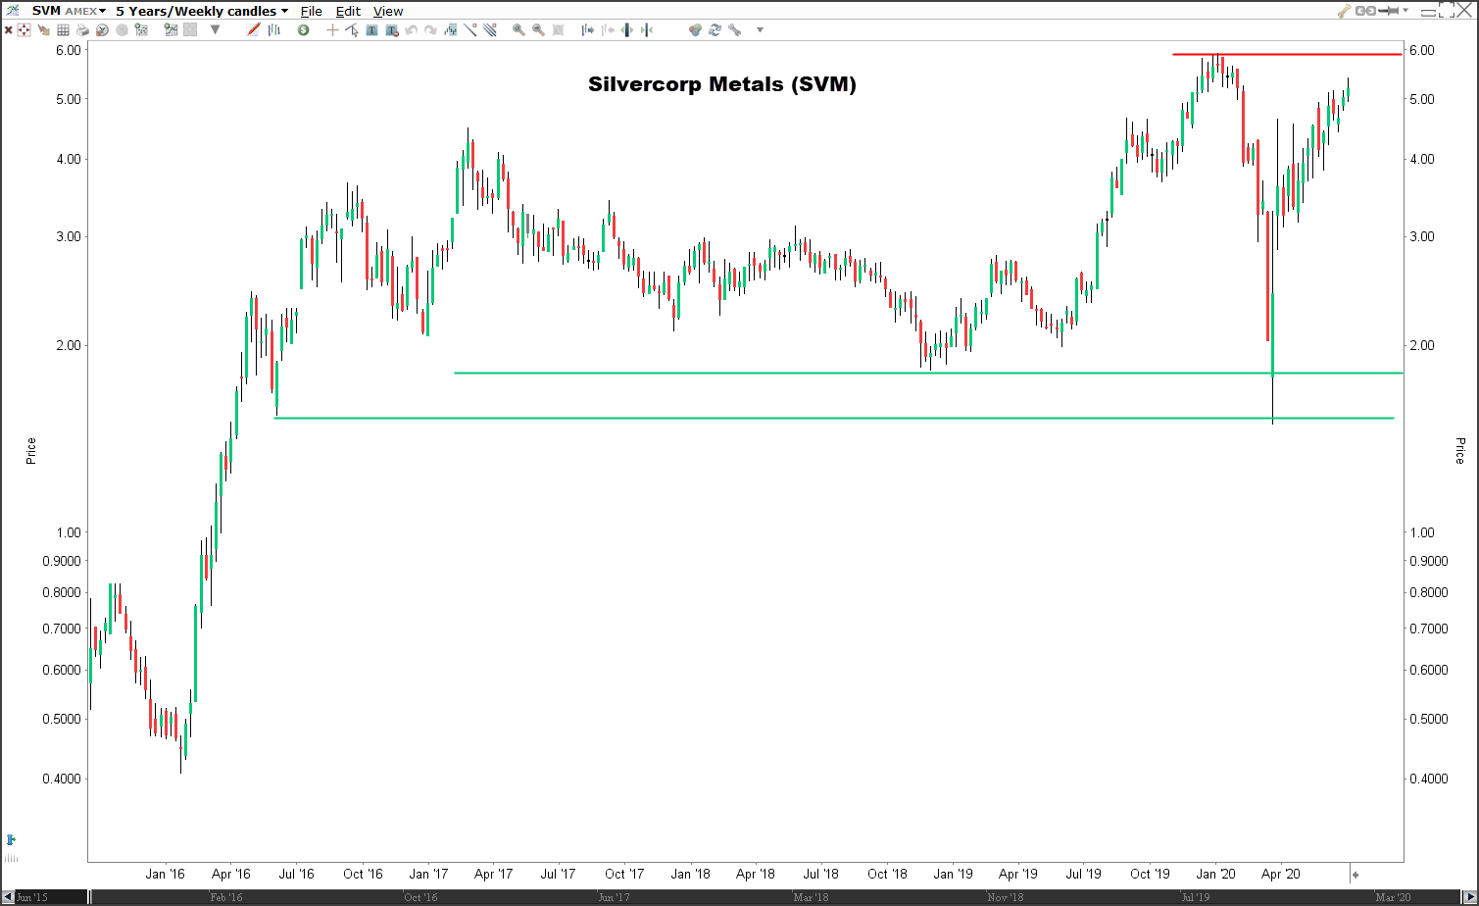Click the Nov '18 marker on the timeline scrollbar
This screenshot has height=906, width=1479.
tap(1006, 897)
